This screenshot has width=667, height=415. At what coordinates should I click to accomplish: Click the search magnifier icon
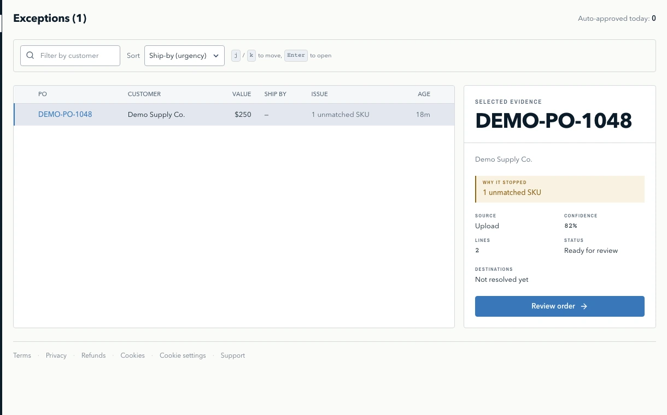(30, 56)
